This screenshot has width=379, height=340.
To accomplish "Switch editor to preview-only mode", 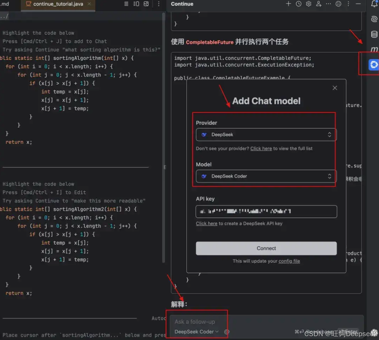I will click(x=146, y=4).
